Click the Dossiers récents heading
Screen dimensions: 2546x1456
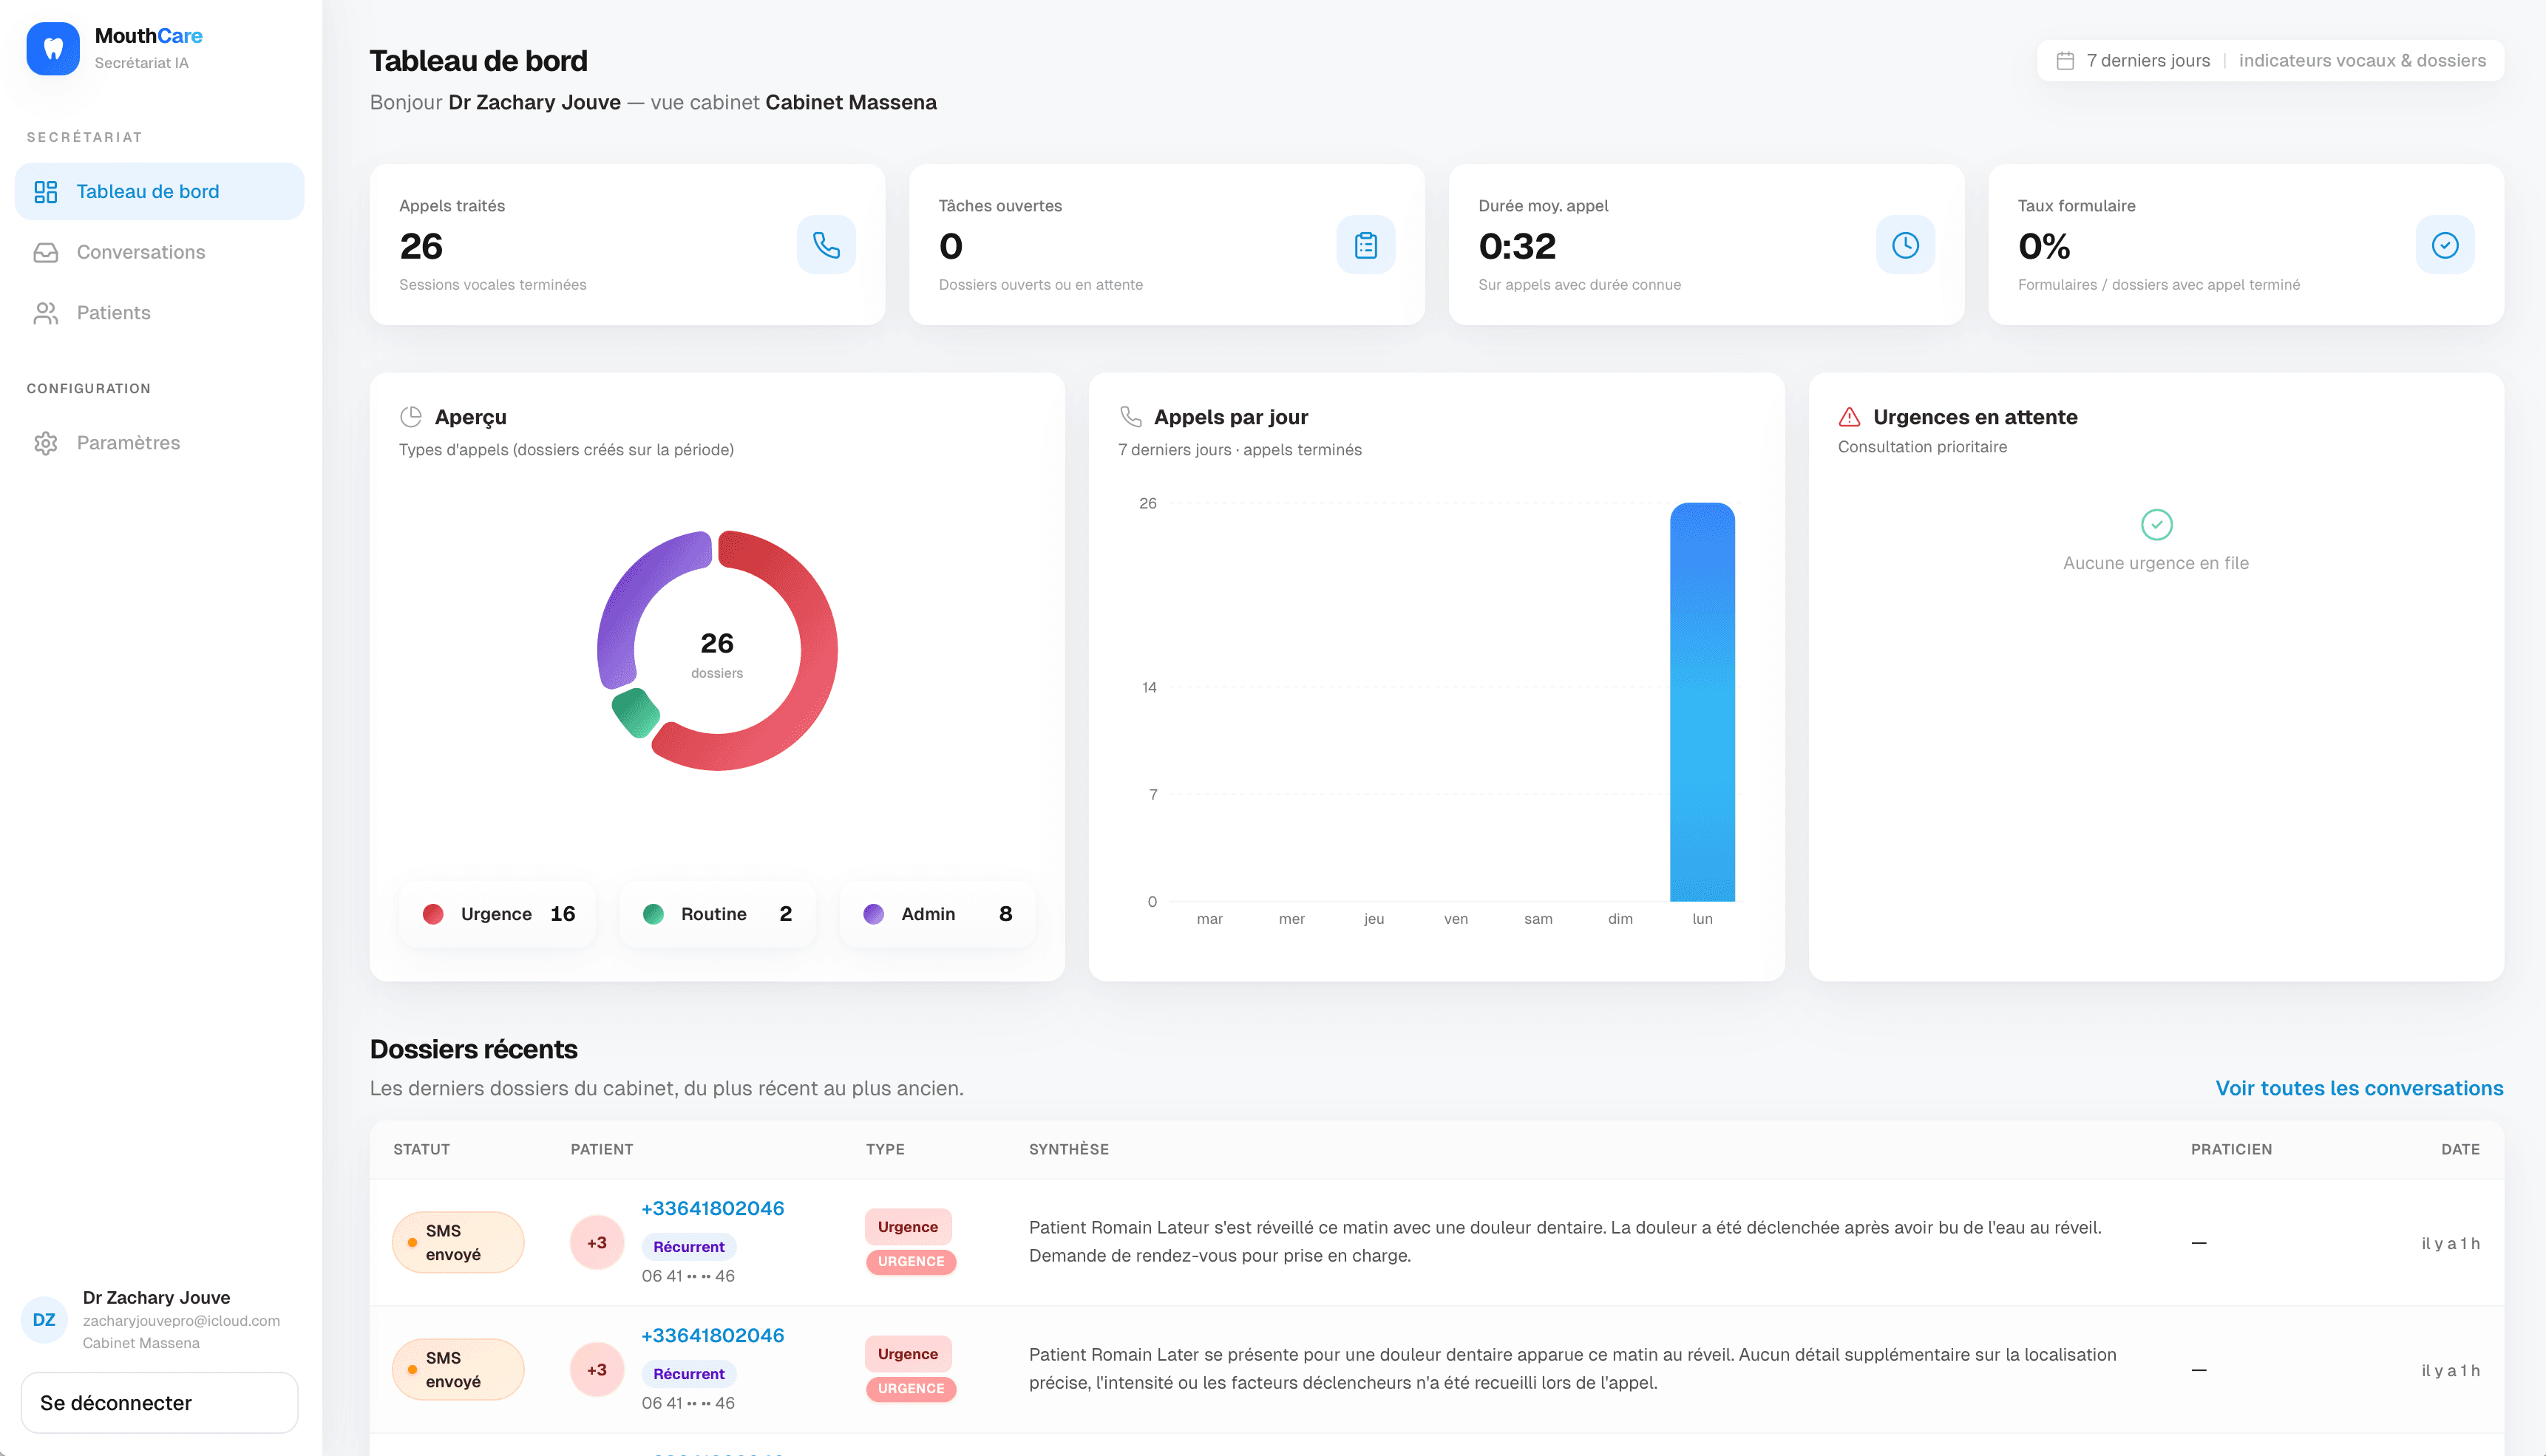pyautogui.click(x=473, y=1049)
